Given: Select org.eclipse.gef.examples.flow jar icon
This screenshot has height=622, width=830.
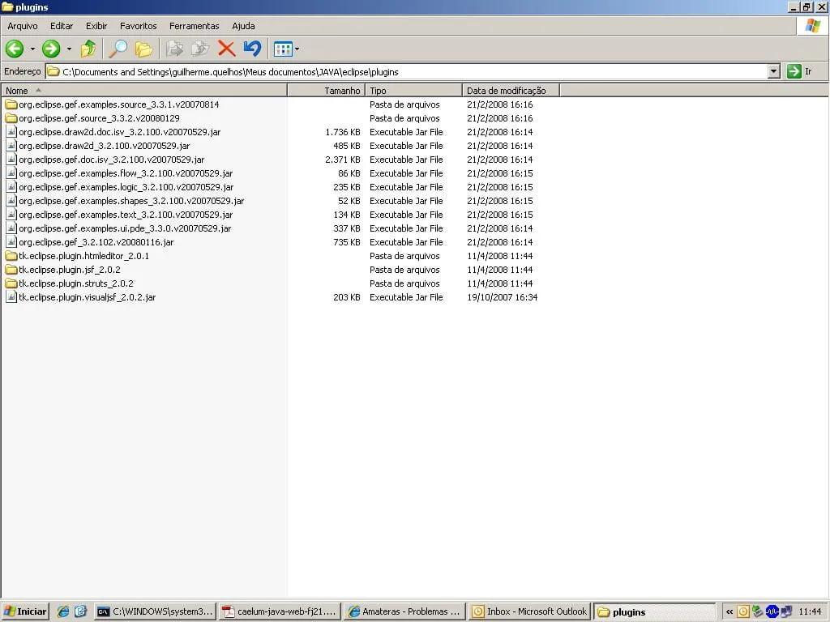Looking at the screenshot, I should 11,173.
